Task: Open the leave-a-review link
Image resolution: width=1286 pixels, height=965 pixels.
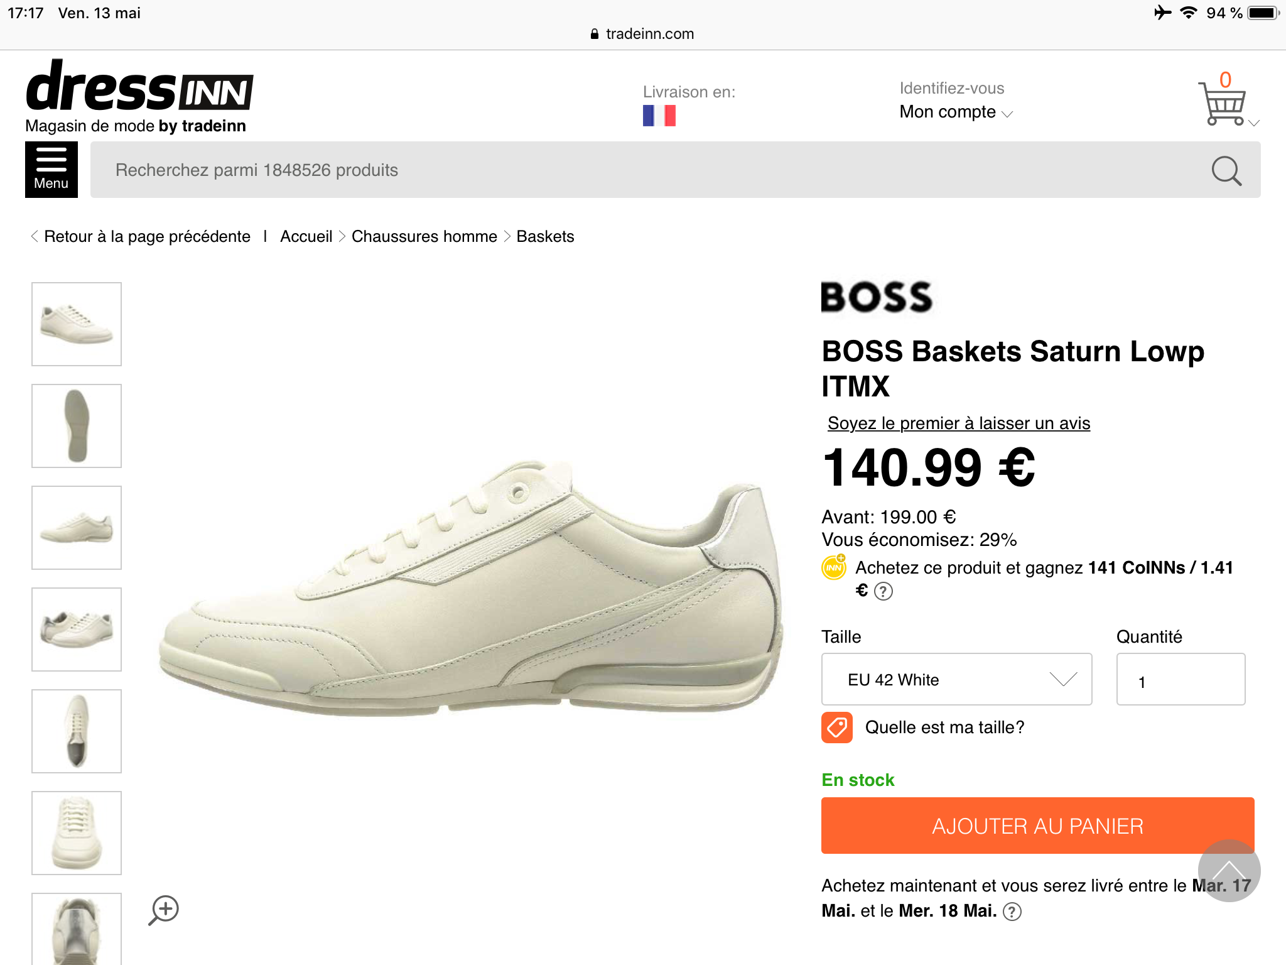Action: [x=959, y=423]
